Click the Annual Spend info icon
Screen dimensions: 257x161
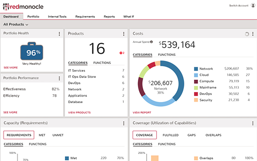(151, 42)
